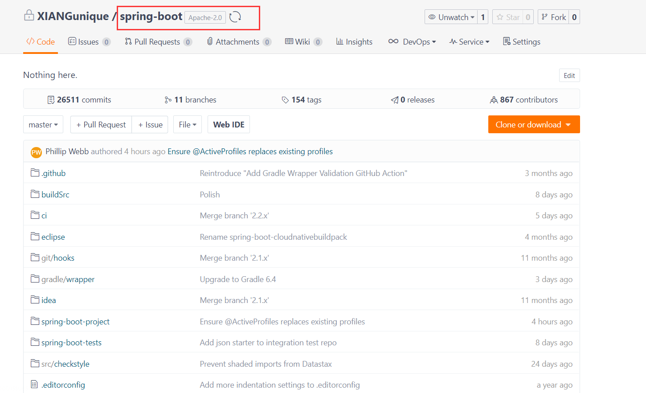Launch the Web IDE

click(229, 125)
